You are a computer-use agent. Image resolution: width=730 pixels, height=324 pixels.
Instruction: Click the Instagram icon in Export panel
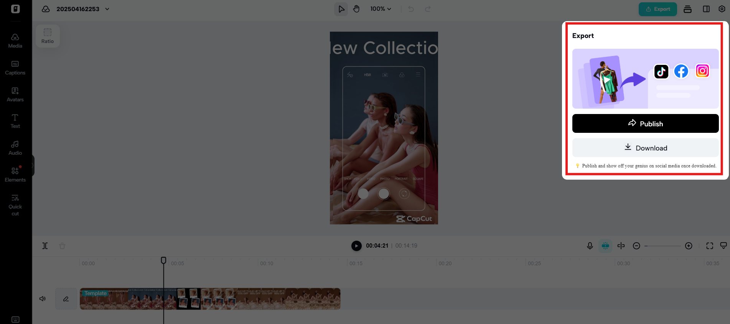702,71
